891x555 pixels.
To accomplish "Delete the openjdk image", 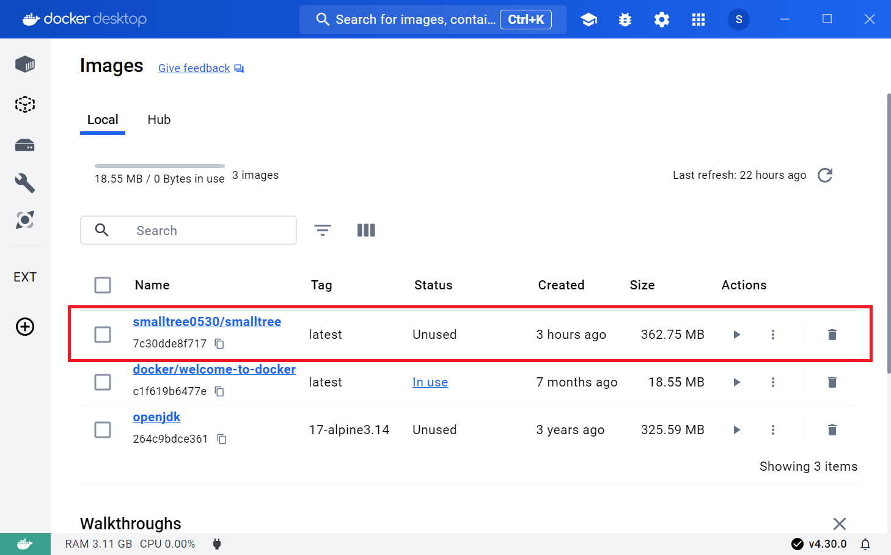I will [x=832, y=430].
